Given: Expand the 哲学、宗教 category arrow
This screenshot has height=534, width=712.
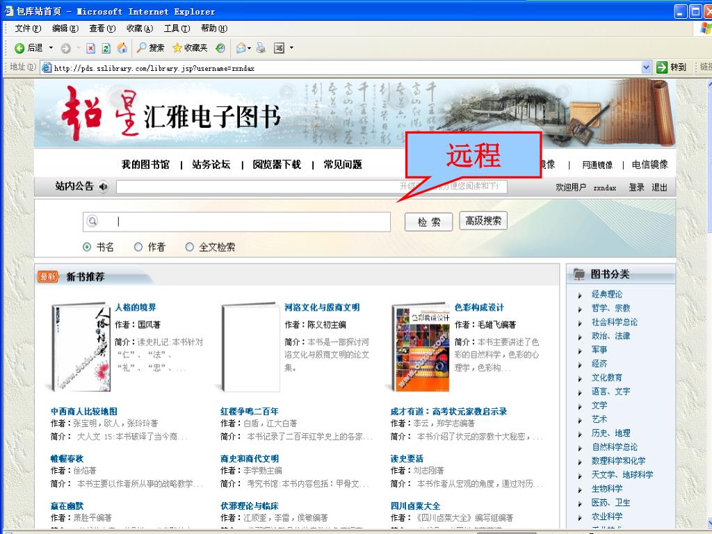Looking at the screenshot, I should [580, 309].
